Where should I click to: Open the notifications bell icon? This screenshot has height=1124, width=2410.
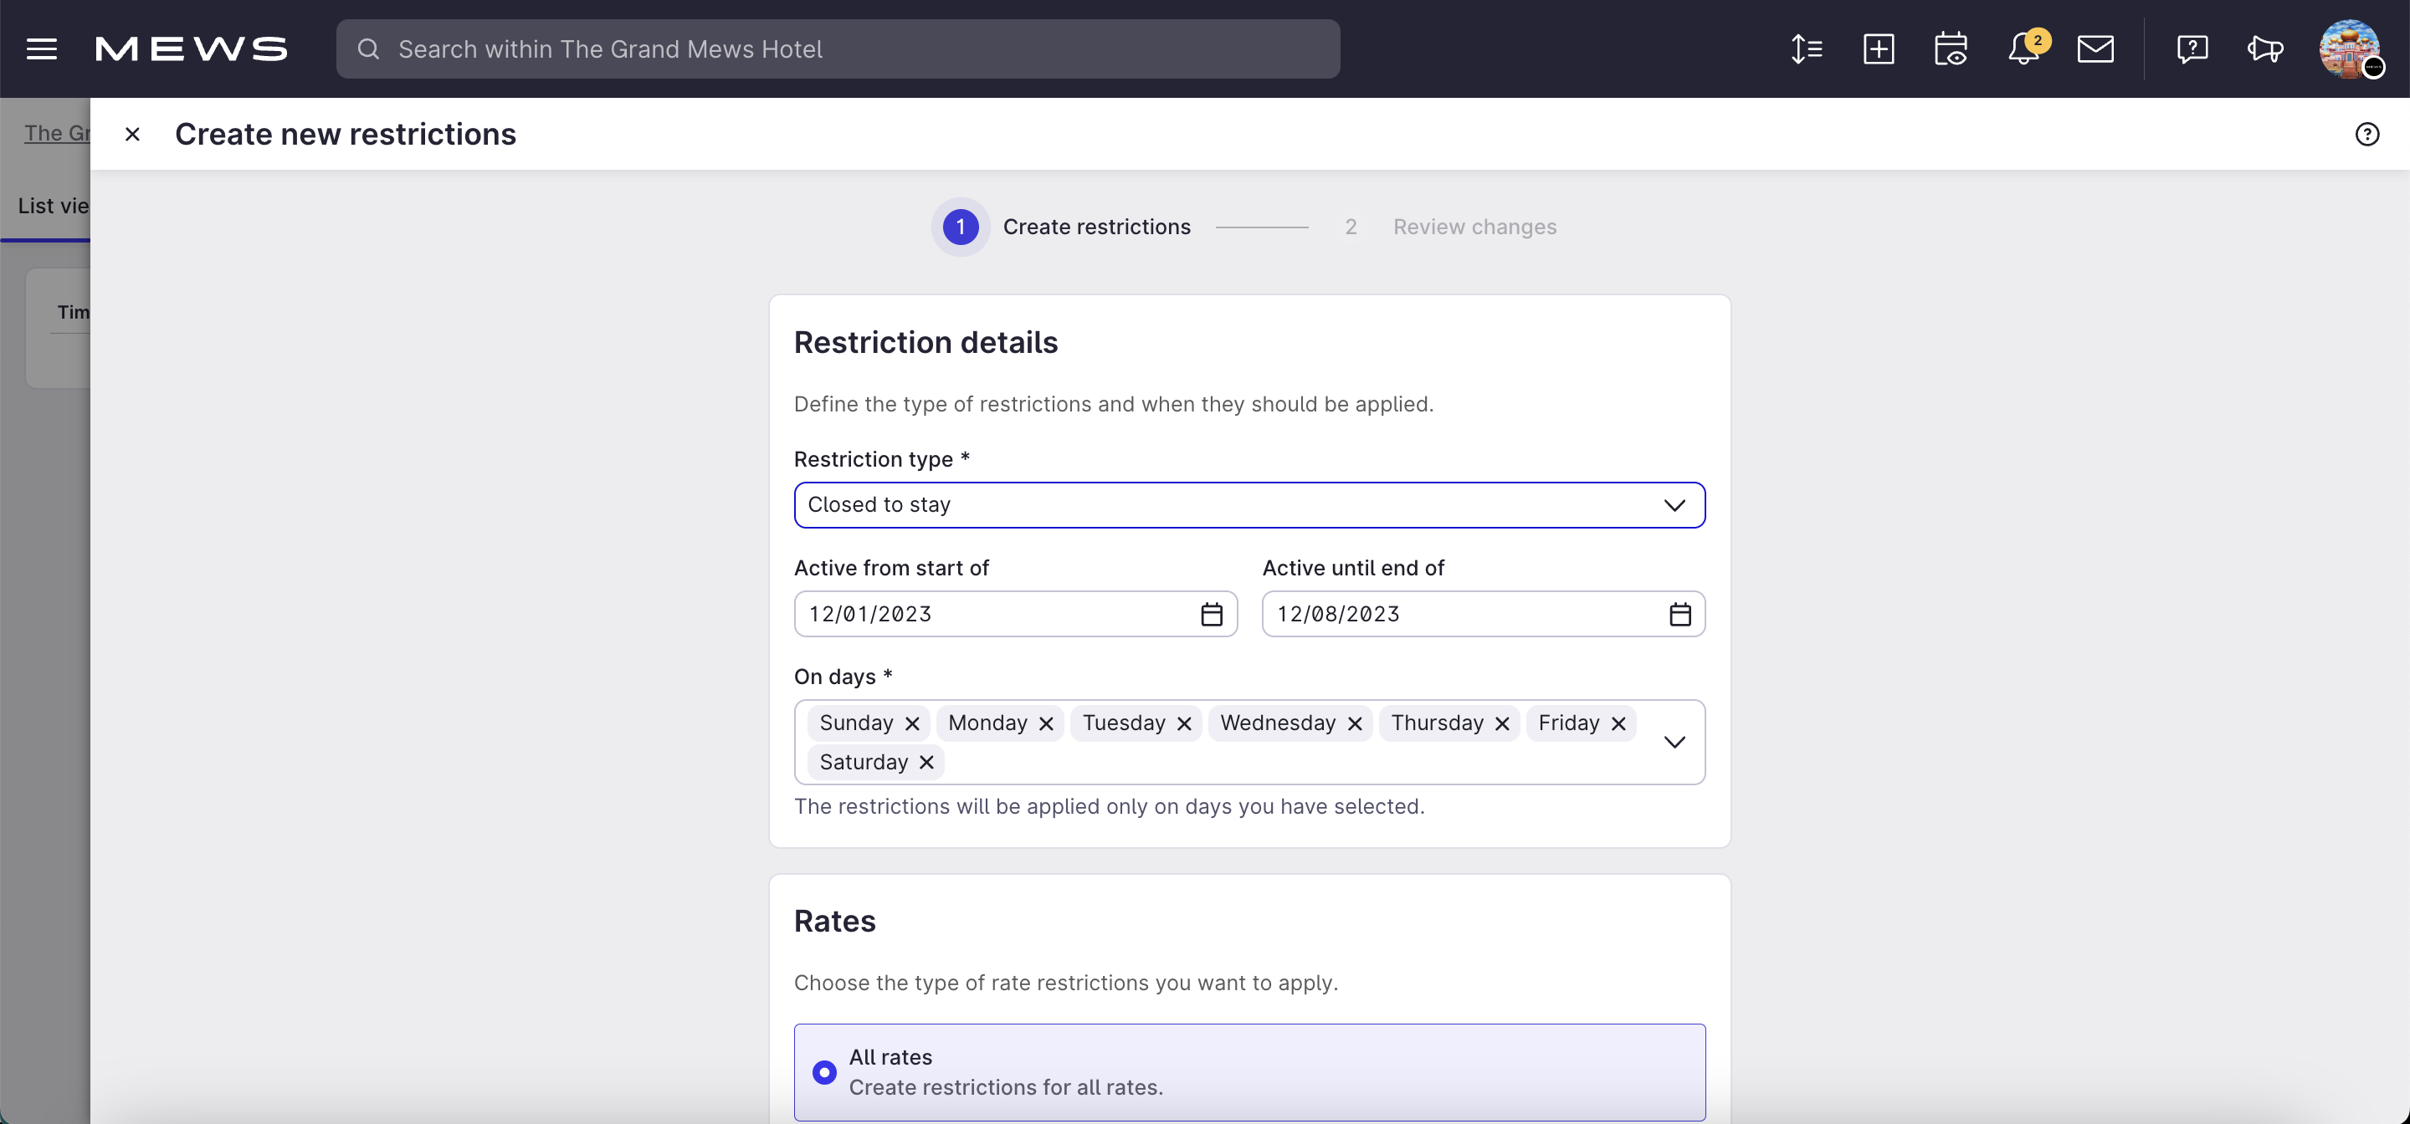[2023, 49]
